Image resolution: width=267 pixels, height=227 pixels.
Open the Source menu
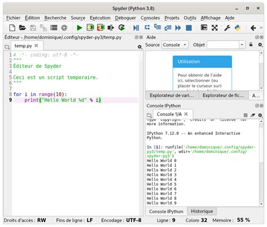[x=78, y=18]
